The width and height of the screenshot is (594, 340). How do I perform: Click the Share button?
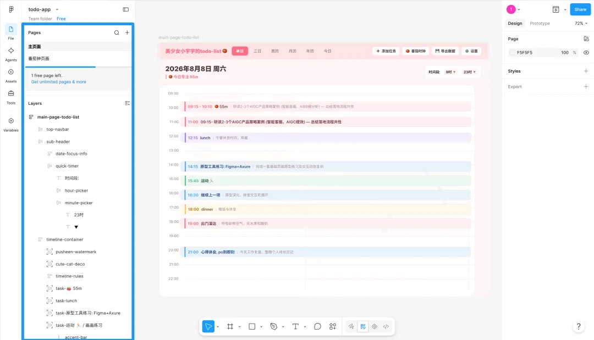coord(580,9)
